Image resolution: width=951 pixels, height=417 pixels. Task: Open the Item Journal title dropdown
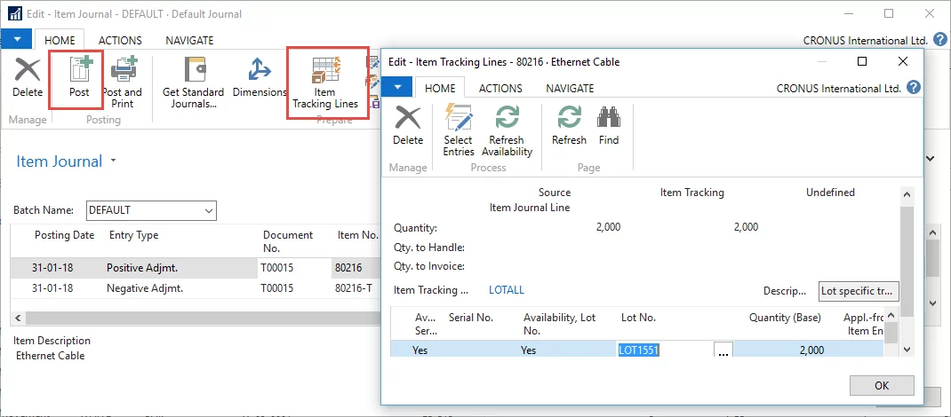tap(113, 161)
